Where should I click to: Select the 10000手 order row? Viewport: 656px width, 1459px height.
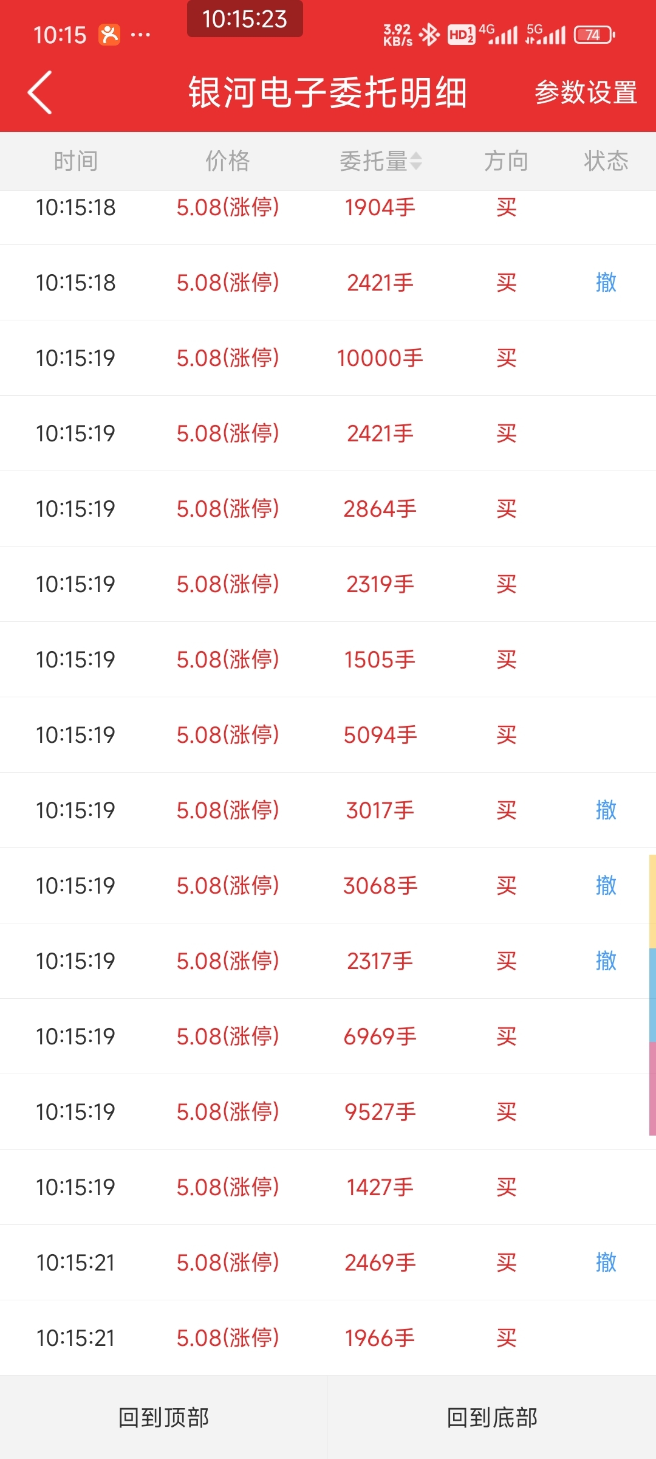click(x=328, y=358)
